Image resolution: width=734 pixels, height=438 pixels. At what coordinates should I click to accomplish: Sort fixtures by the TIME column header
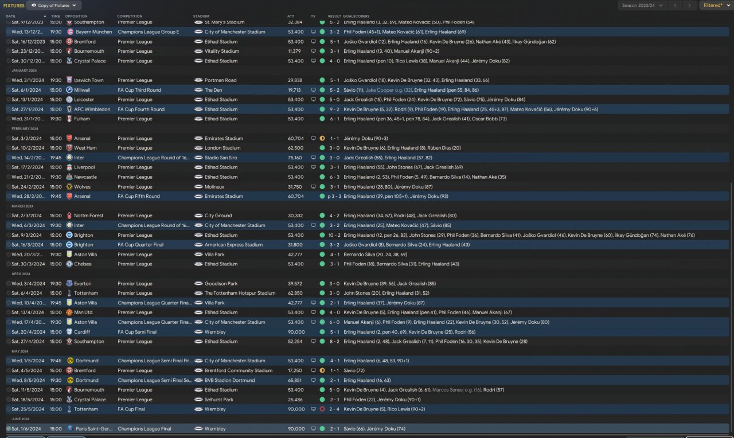(x=56, y=16)
